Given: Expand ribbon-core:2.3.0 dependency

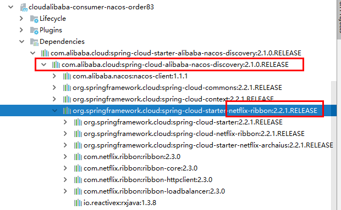Looking at the screenshot, I should 65,168.
